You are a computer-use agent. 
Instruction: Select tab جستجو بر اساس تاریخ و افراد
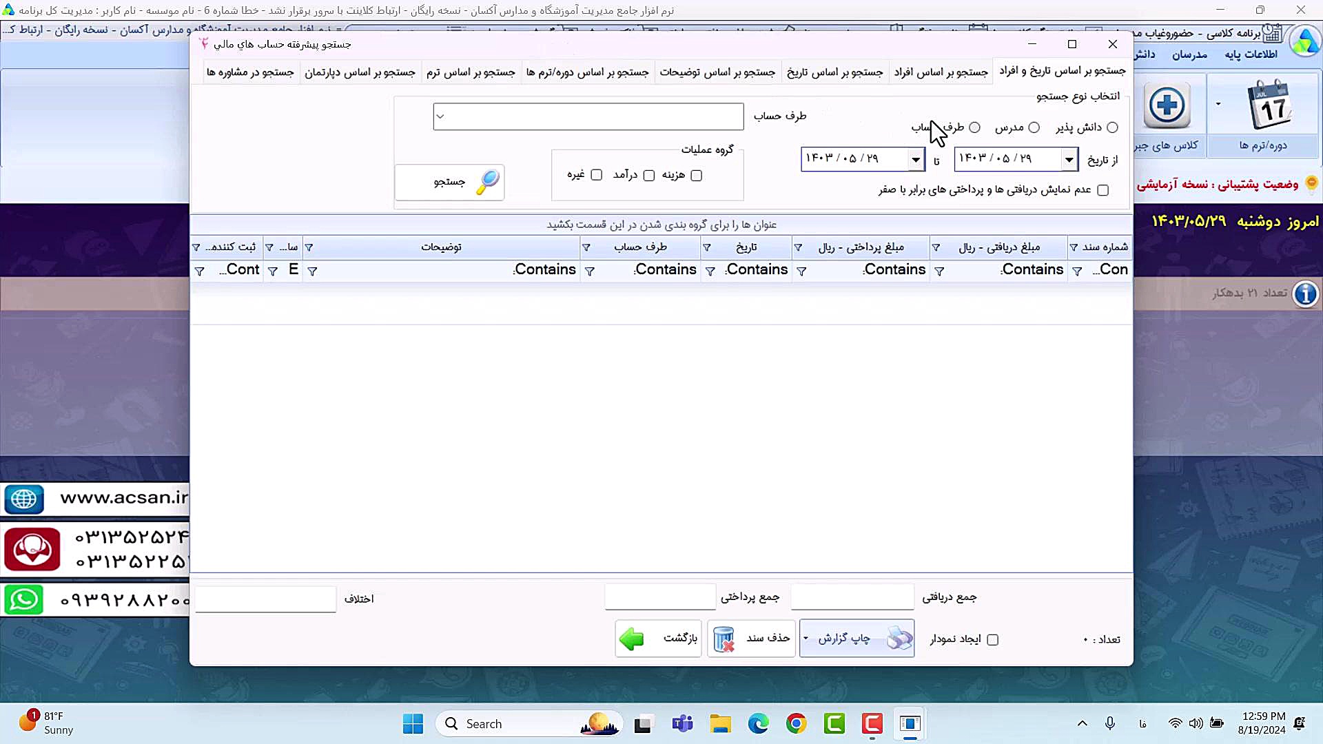tap(1062, 70)
